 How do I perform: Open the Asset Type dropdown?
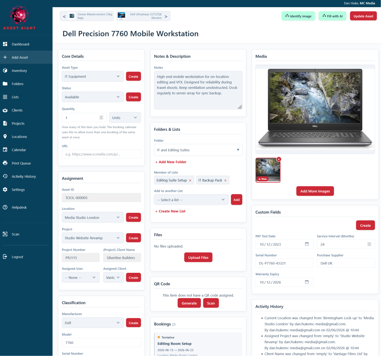pyautogui.click(x=93, y=76)
